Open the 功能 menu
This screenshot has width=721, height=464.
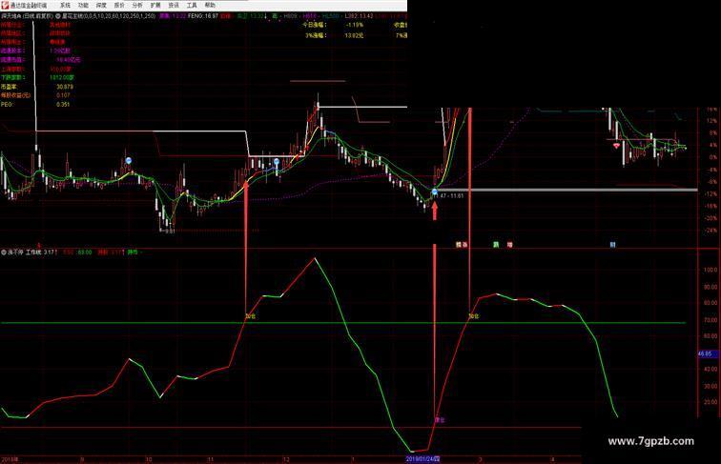(83, 5)
